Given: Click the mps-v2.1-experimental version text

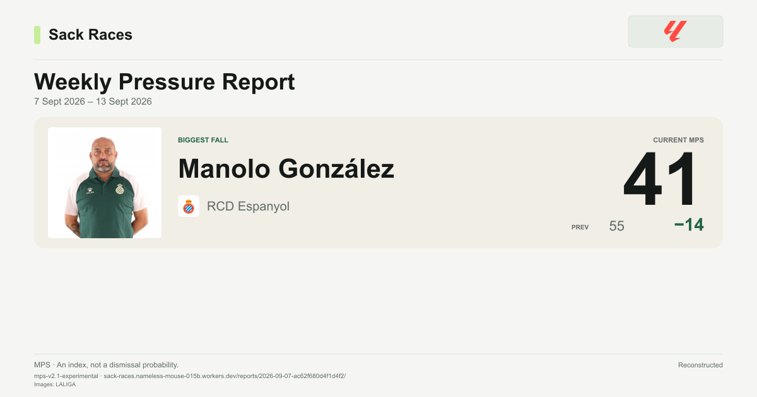Looking at the screenshot, I should click(66, 376).
